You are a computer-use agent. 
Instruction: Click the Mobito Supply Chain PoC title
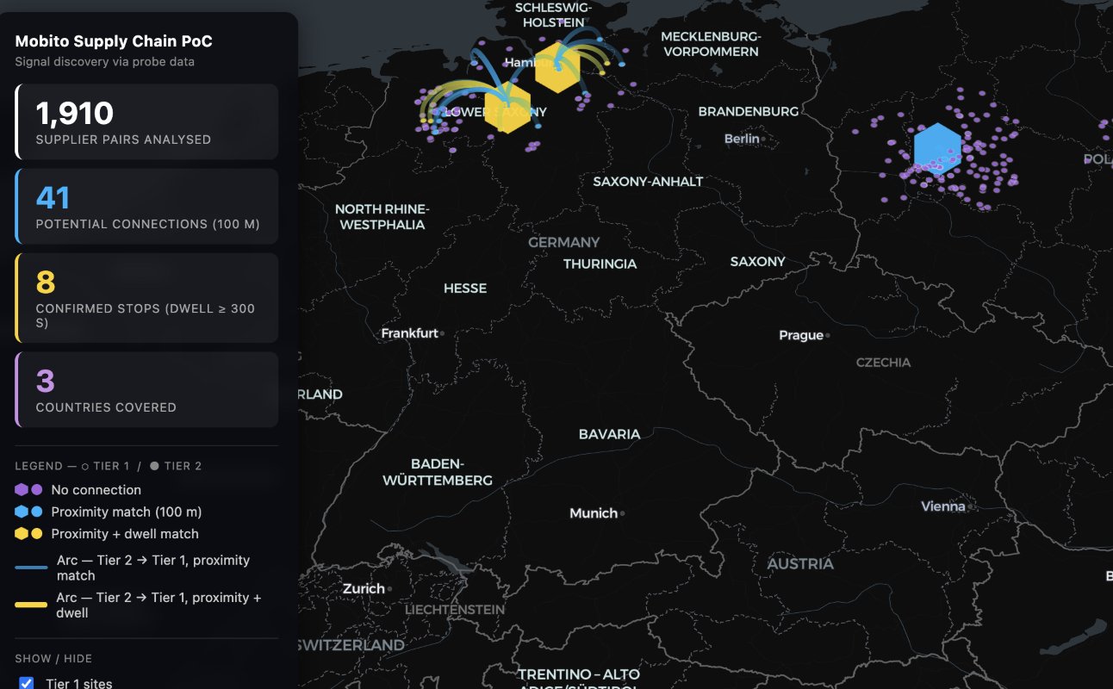click(x=114, y=41)
